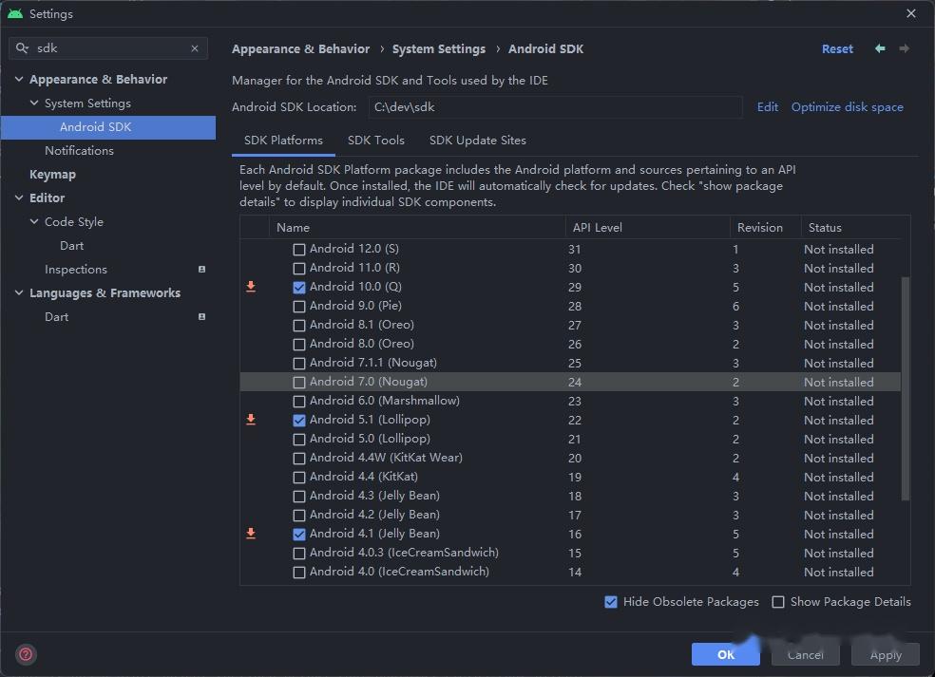Uncheck Hide Obsolete Packages
Image resolution: width=935 pixels, height=677 pixels.
point(611,602)
